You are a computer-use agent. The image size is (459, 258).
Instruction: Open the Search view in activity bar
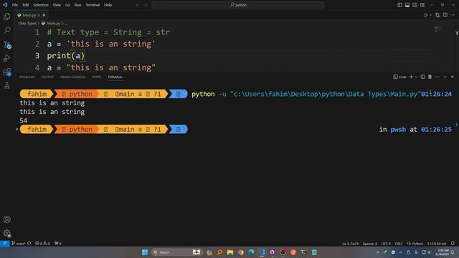tap(6, 30)
